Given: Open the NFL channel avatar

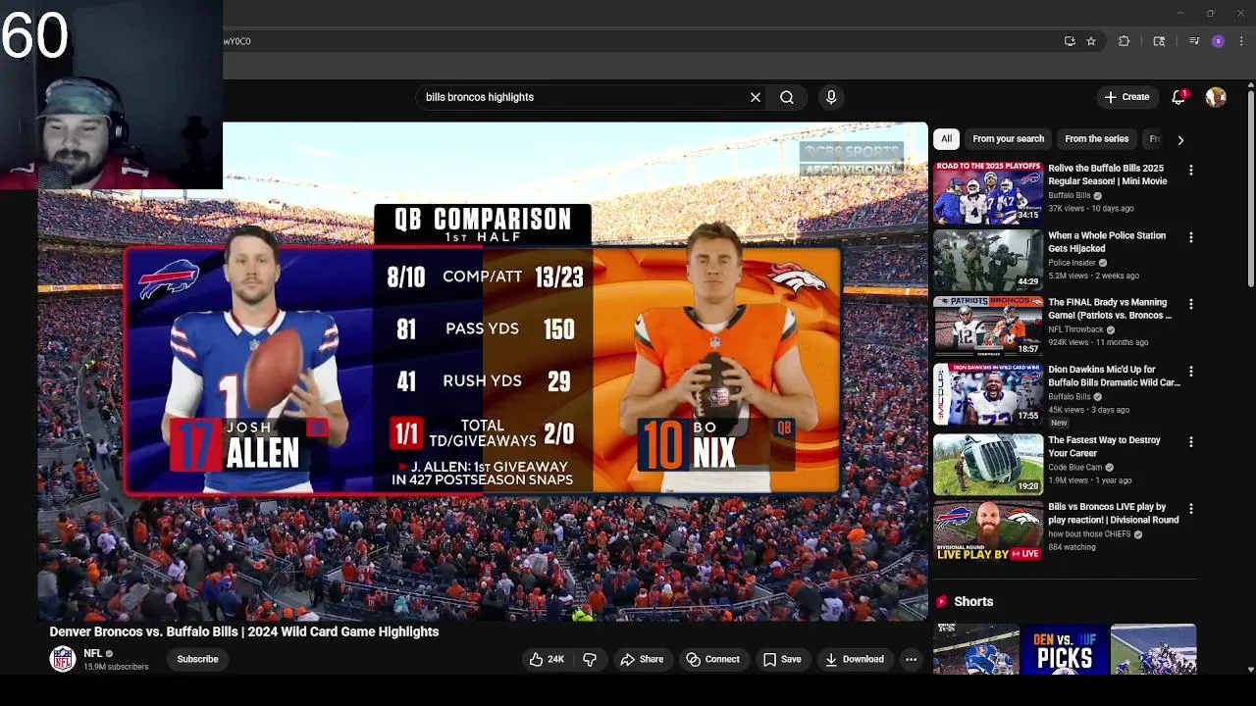Looking at the screenshot, I should tap(63, 659).
